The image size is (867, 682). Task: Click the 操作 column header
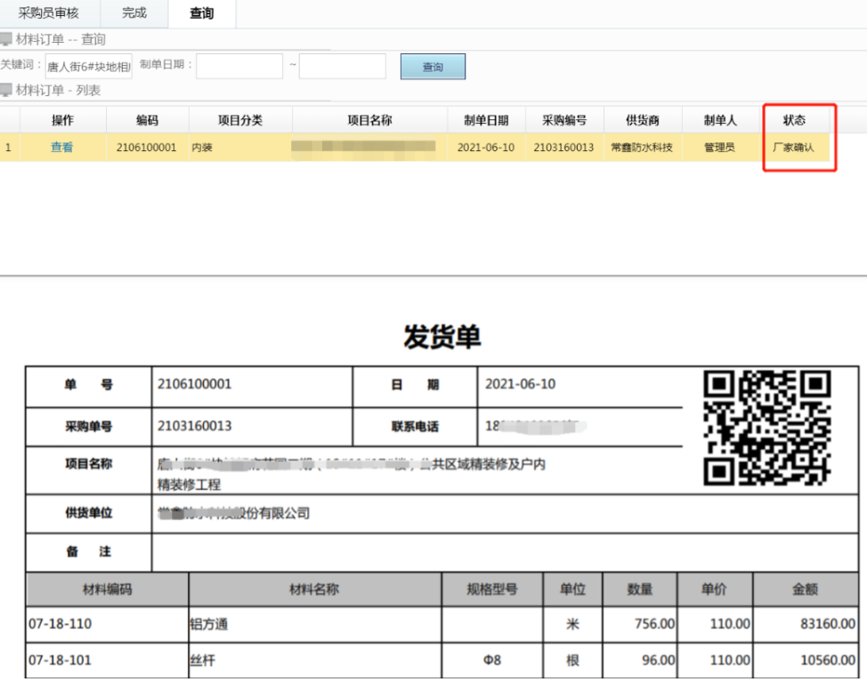pyautogui.click(x=58, y=119)
